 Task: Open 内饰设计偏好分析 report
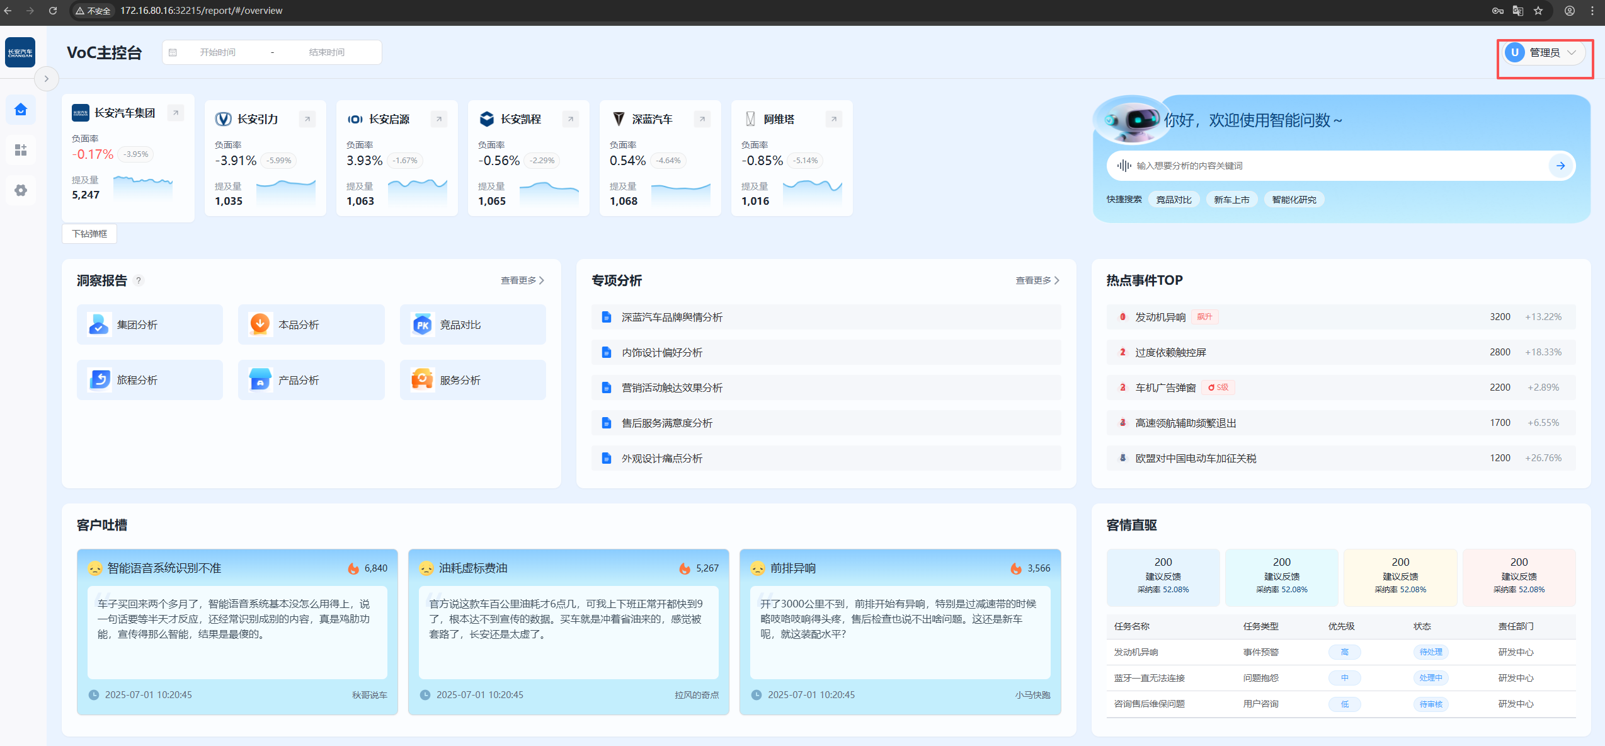point(826,352)
